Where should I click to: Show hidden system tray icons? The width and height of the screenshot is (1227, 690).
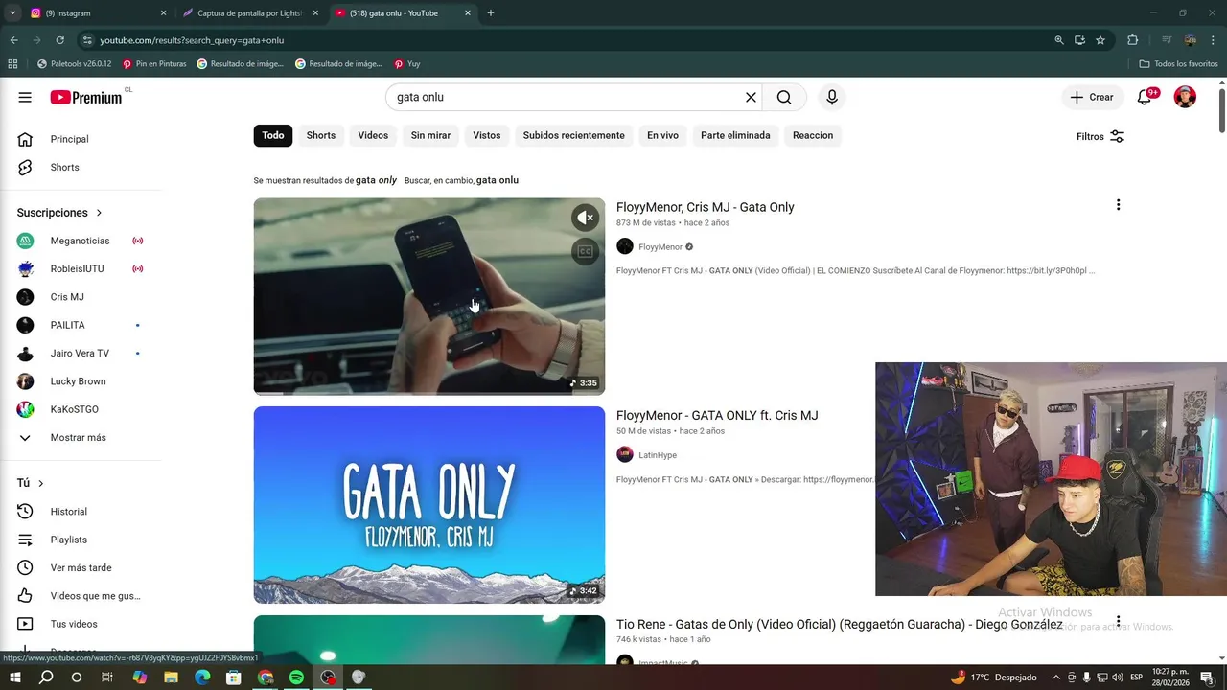click(x=1055, y=678)
